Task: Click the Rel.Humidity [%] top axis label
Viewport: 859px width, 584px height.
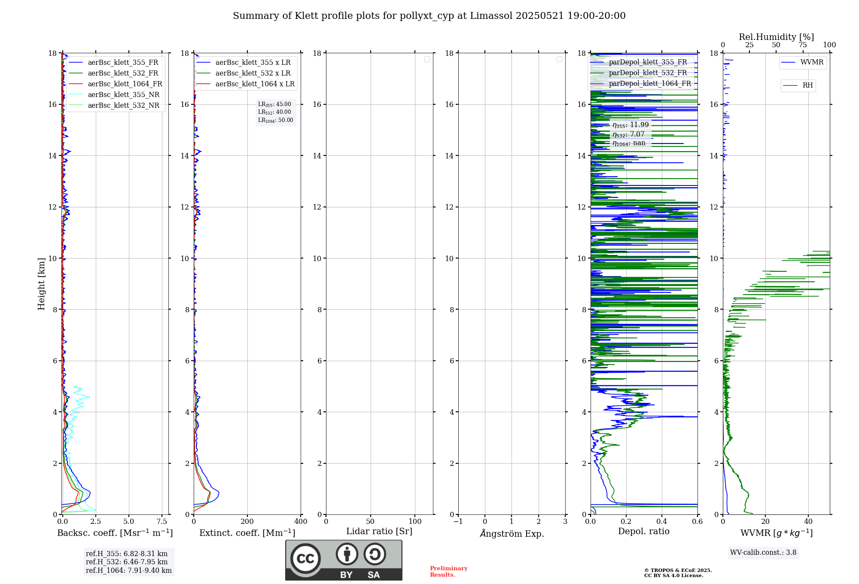Action: pos(776,37)
